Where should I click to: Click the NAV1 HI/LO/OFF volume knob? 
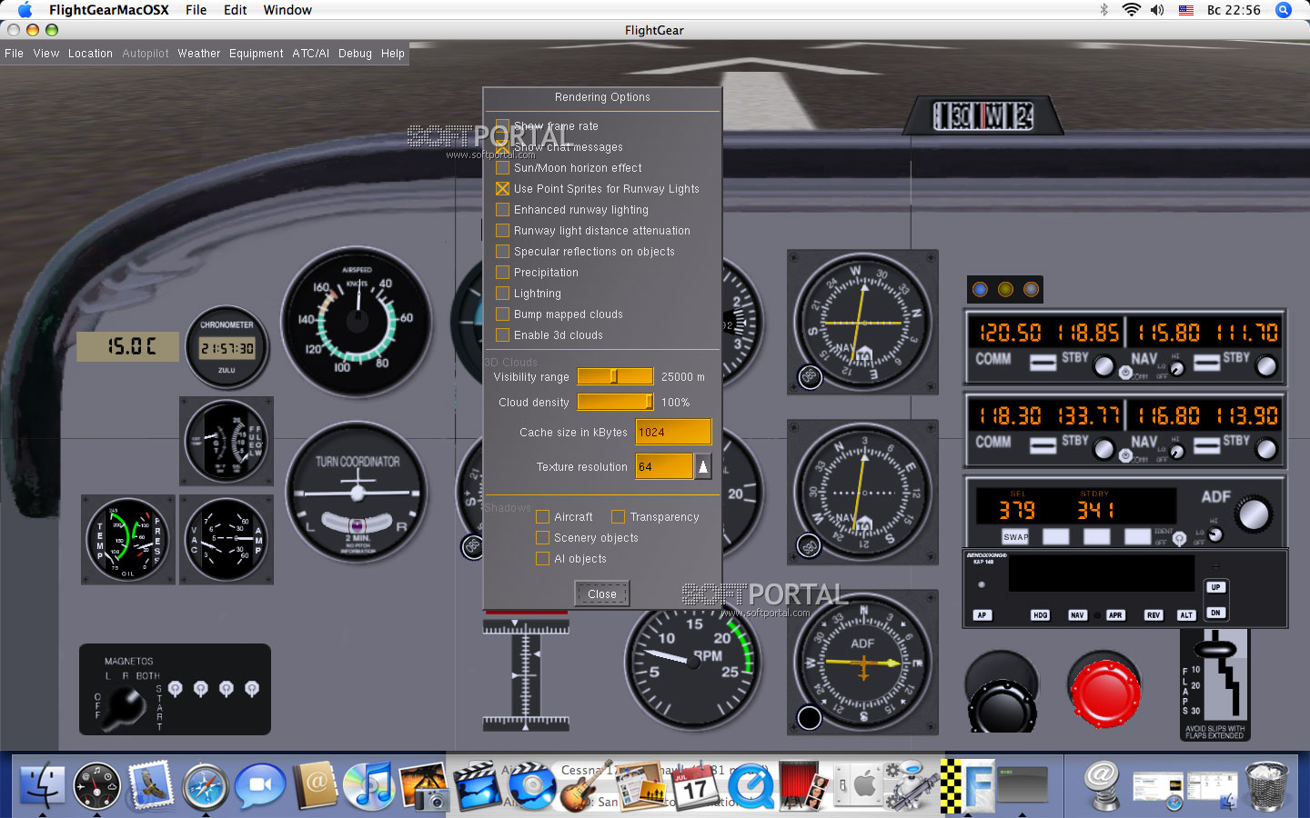(x=1176, y=369)
